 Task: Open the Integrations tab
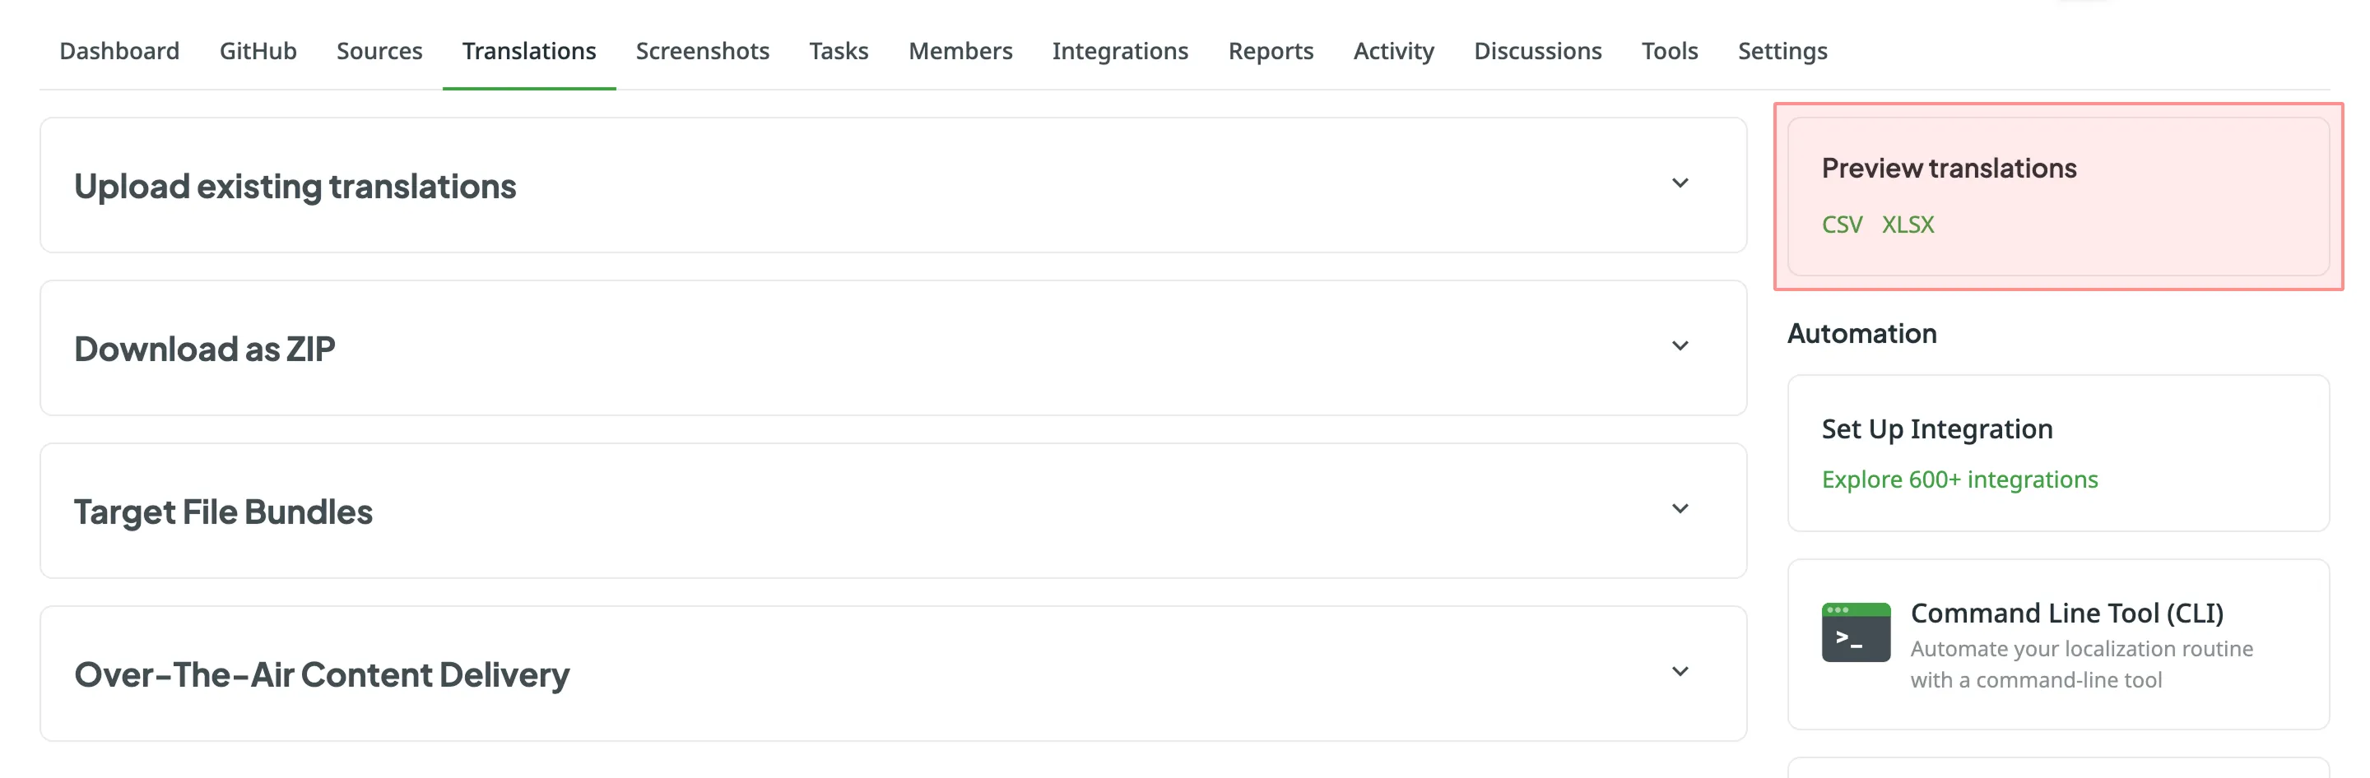pos(1120,51)
